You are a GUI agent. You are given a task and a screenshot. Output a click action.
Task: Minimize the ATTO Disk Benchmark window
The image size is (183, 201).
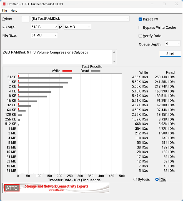click(x=152, y=4)
